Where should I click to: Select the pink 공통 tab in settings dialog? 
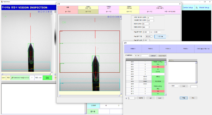68,7
